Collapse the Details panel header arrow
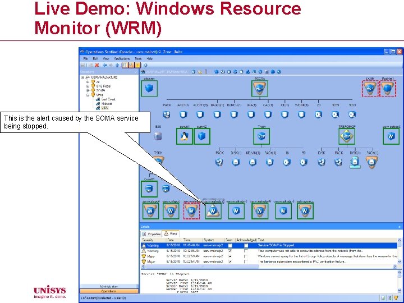Screen dimensions: 404x303 click(400, 227)
